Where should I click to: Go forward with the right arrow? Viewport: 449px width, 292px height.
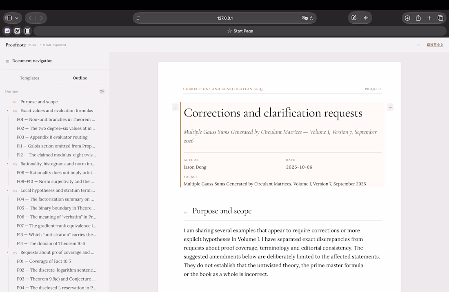coord(42,18)
